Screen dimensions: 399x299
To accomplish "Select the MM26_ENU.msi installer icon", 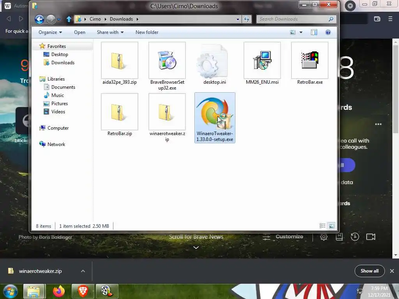I will [x=262, y=61].
